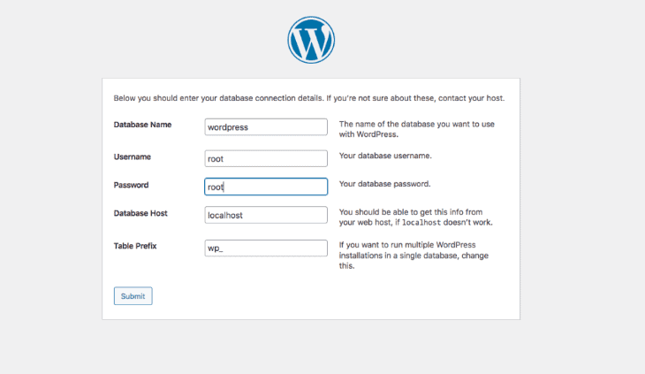Click the WordPress logo at top

click(311, 40)
